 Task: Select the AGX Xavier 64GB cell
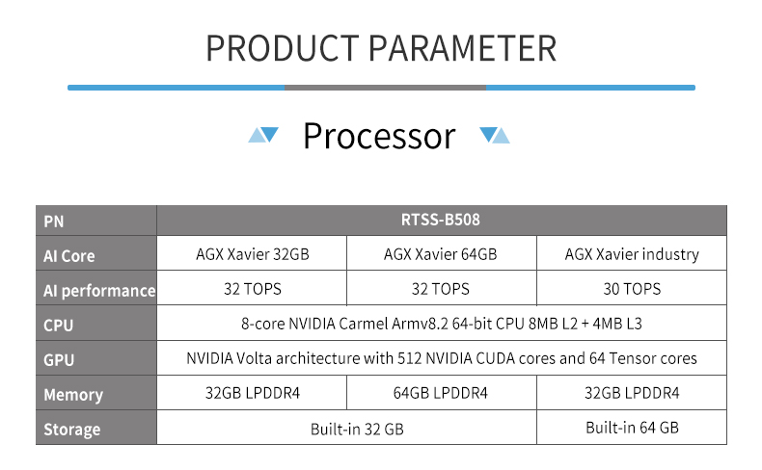tap(441, 253)
